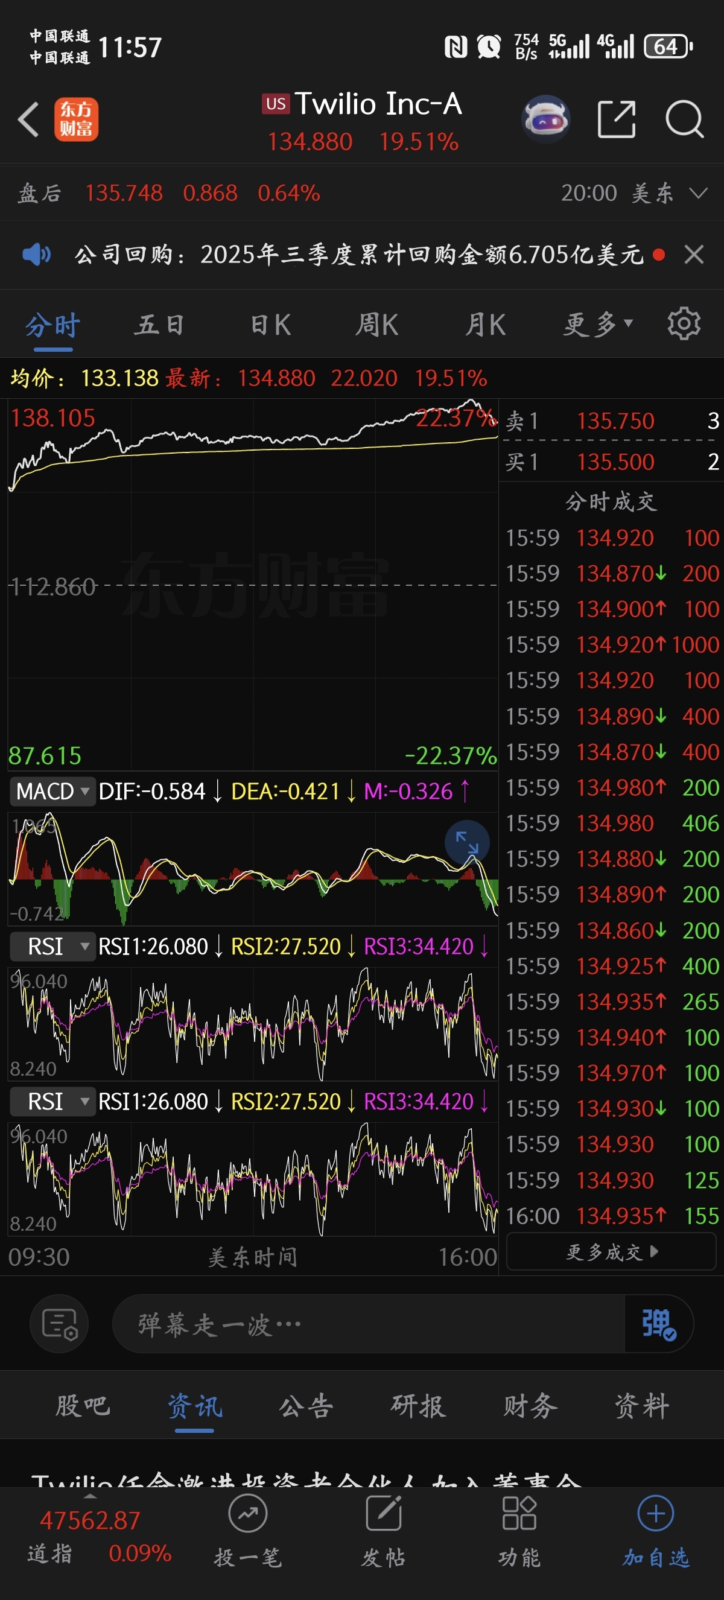Tap the 弹幕走一波 input field
Viewport: 724px width, 1600px height.
[369, 1324]
